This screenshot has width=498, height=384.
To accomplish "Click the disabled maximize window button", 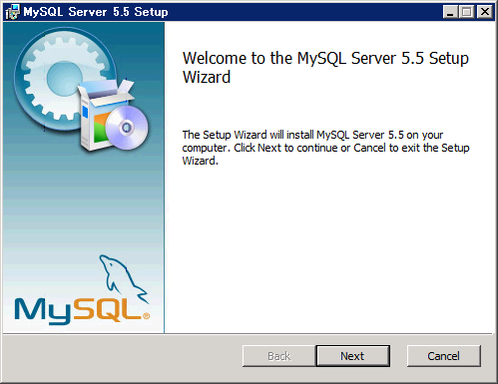I will click(467, 12).
